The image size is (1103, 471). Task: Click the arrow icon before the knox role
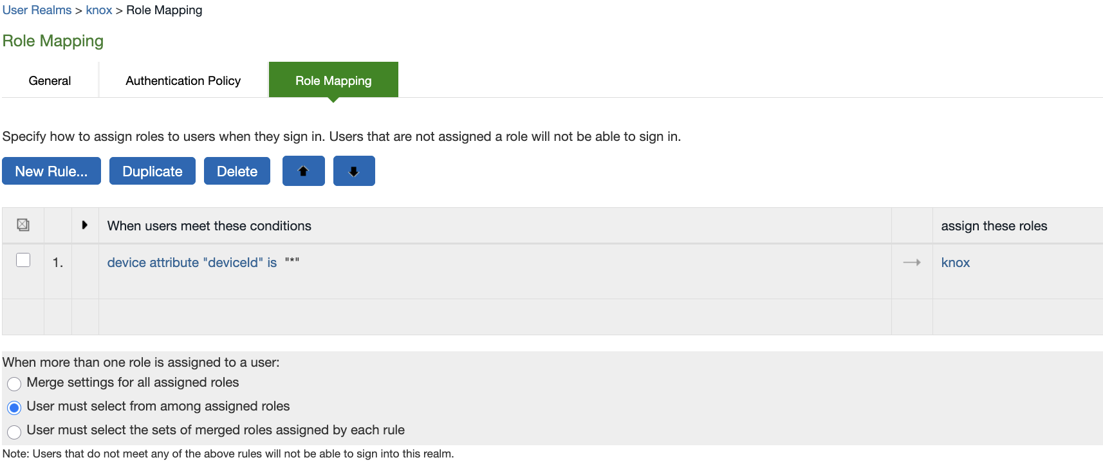pos(911,263)
